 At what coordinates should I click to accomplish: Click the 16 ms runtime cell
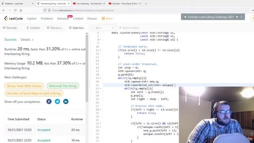point(75,140)
